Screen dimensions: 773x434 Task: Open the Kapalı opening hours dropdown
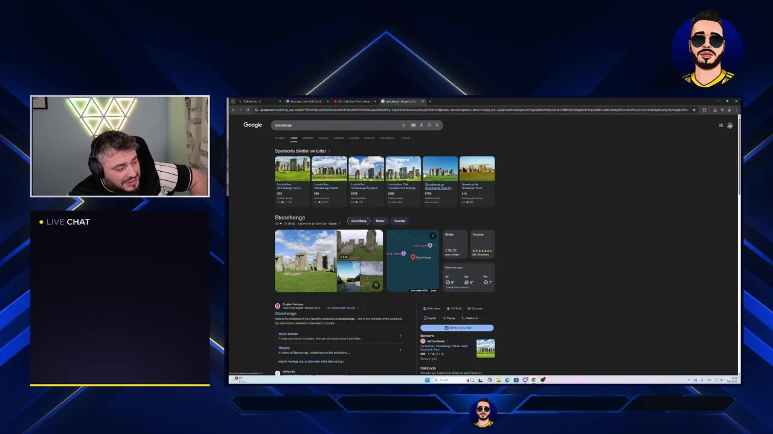[333, 224]
